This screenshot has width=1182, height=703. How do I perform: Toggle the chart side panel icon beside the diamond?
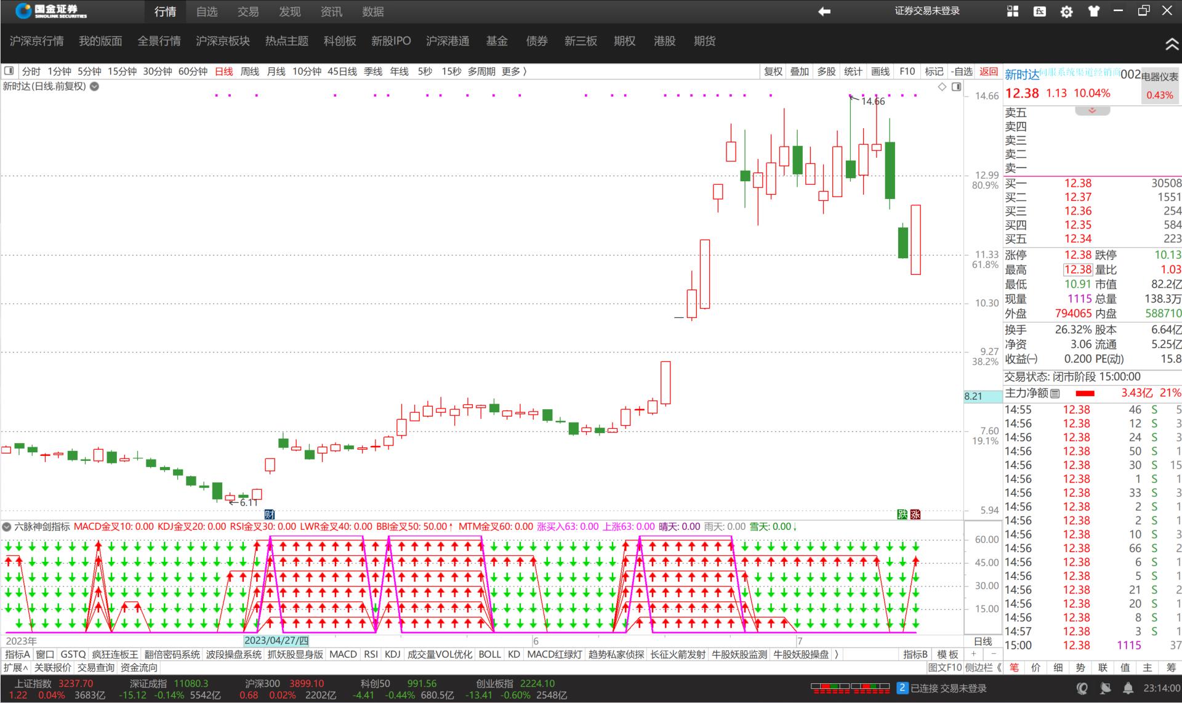pyautogui.click(x=956, y=87)
